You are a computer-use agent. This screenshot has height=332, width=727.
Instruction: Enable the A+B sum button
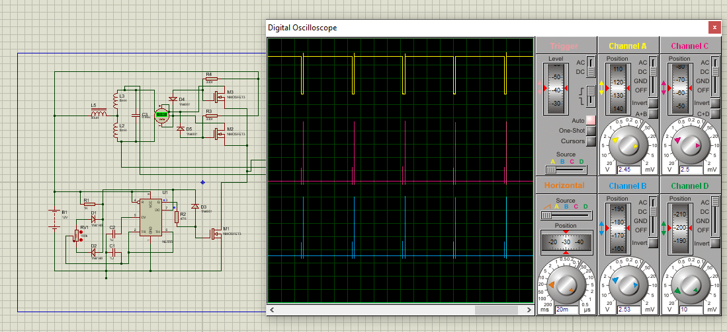(653, 114)
